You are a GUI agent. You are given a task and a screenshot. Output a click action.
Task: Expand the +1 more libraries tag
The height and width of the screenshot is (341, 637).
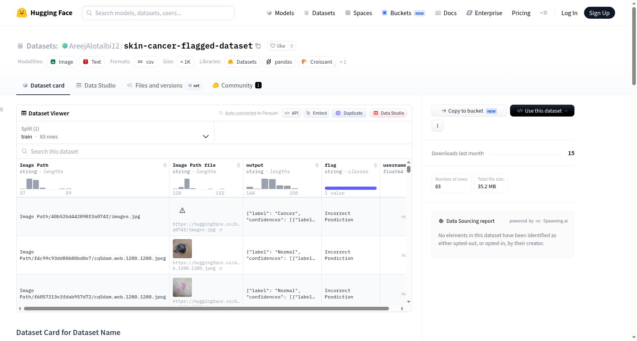tap(343, 62)
